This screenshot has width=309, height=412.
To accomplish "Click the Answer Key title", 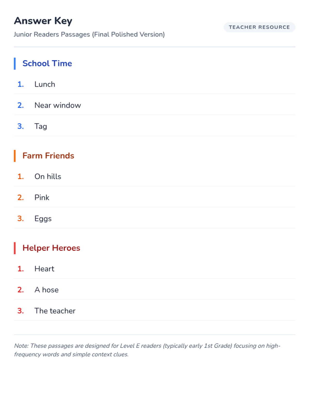I will 43,21.
